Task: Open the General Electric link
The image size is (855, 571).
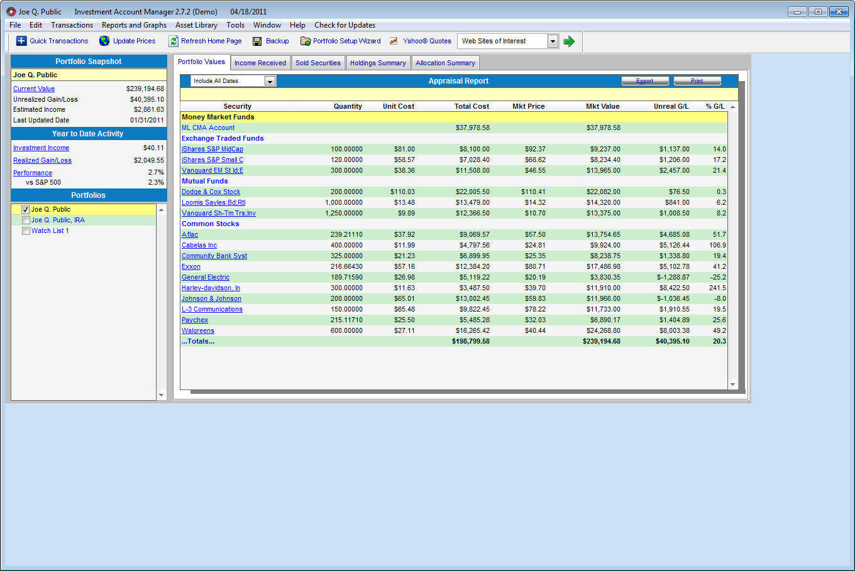Action: point(206,278)
